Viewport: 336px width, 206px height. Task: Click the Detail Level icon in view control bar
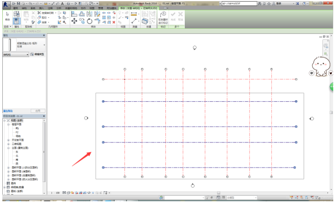(64, 193)
